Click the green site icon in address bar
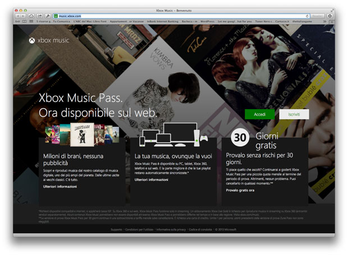 click(x=56, y=16)
